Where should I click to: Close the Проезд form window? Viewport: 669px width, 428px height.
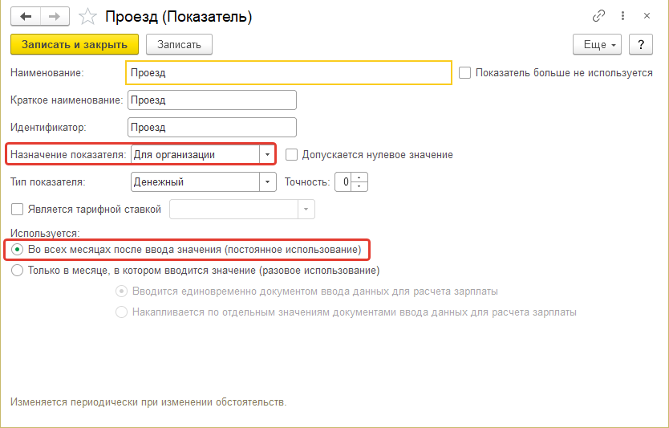click(x=647, y=16)
